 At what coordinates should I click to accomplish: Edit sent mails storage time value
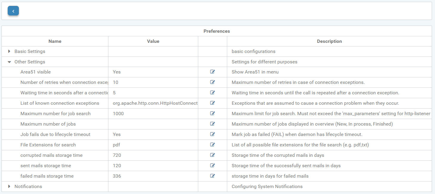pos(212,165)
